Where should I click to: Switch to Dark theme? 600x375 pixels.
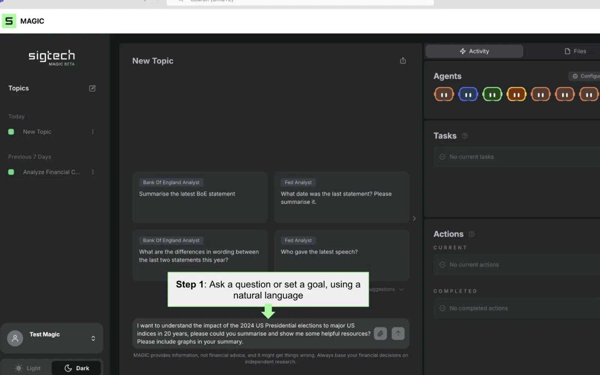76,368
